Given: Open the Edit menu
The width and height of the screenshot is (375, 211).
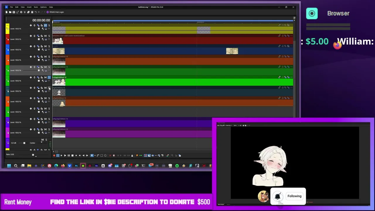Looking at the screenshot, I should 17,7.
